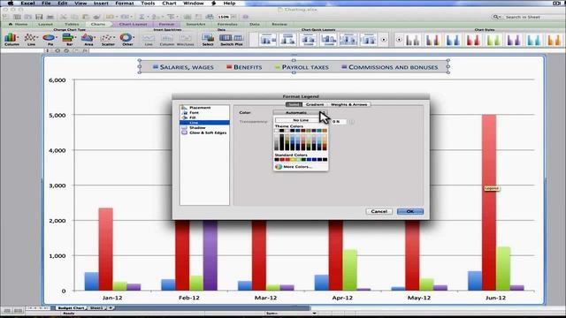
Task: Click the Cancel button
Action: (379, 211)
